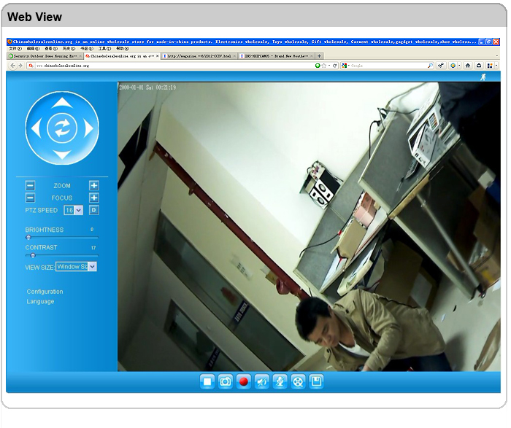
Task: Click the browser address bar
Action: (x=168, y=66)
